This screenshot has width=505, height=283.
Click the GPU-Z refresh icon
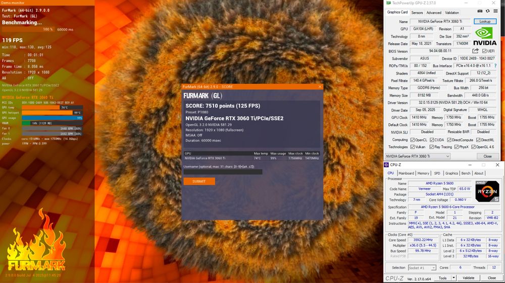click(x=488, y=11)
